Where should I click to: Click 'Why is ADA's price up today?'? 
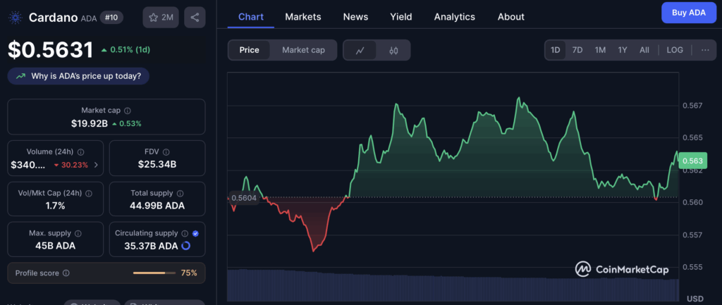(78, 76)
